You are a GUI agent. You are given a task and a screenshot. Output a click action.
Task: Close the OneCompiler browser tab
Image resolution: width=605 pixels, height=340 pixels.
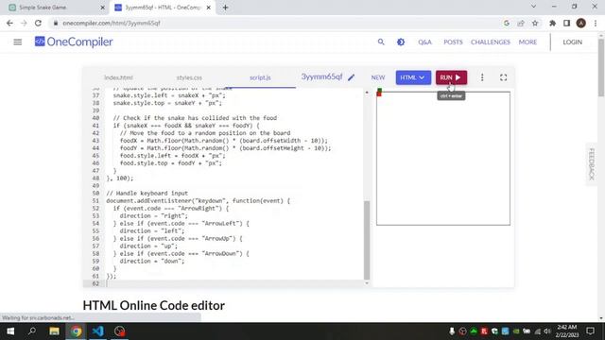pyautogui.click(x=209, y=8)
